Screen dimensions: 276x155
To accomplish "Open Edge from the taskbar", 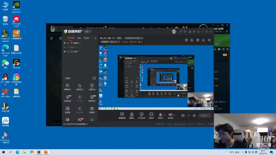I will click(x=18, y=152).
